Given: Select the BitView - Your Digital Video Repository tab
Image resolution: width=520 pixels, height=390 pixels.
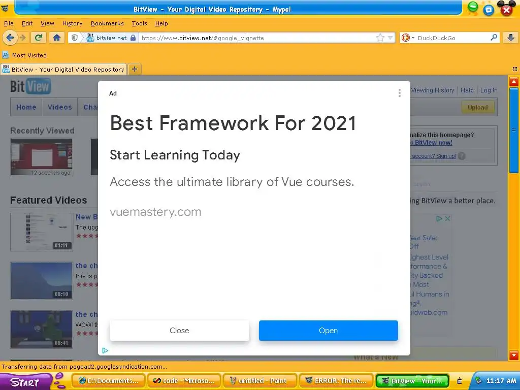Looking at the screenshot, I should pos(63,69).
